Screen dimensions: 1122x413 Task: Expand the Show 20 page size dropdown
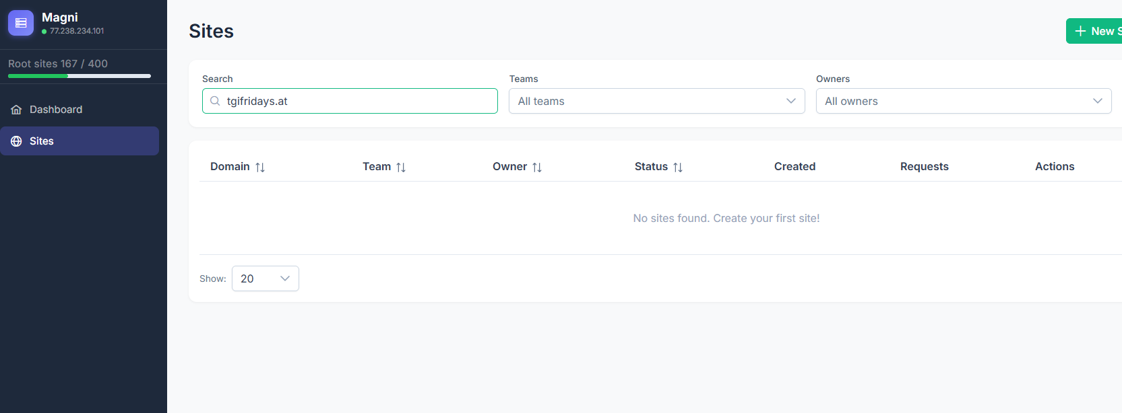pyautogui.click(x=266, y=278)
